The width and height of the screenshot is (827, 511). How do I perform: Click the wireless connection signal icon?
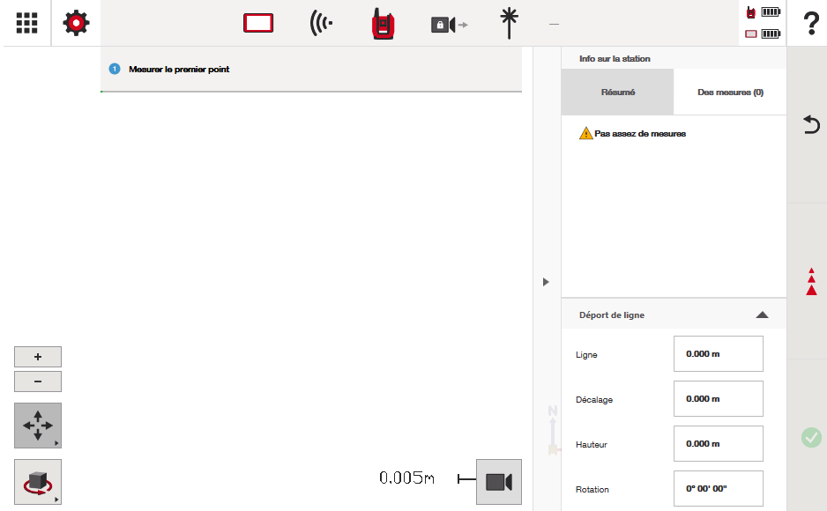tap(321, 24)
